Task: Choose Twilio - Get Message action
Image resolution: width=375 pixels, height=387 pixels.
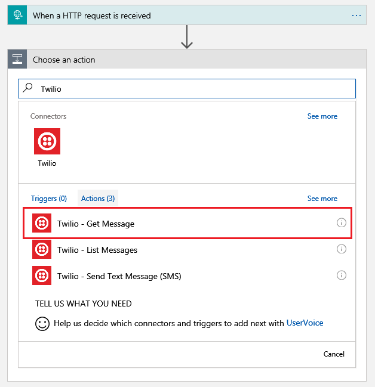Action: click(187, 223)
